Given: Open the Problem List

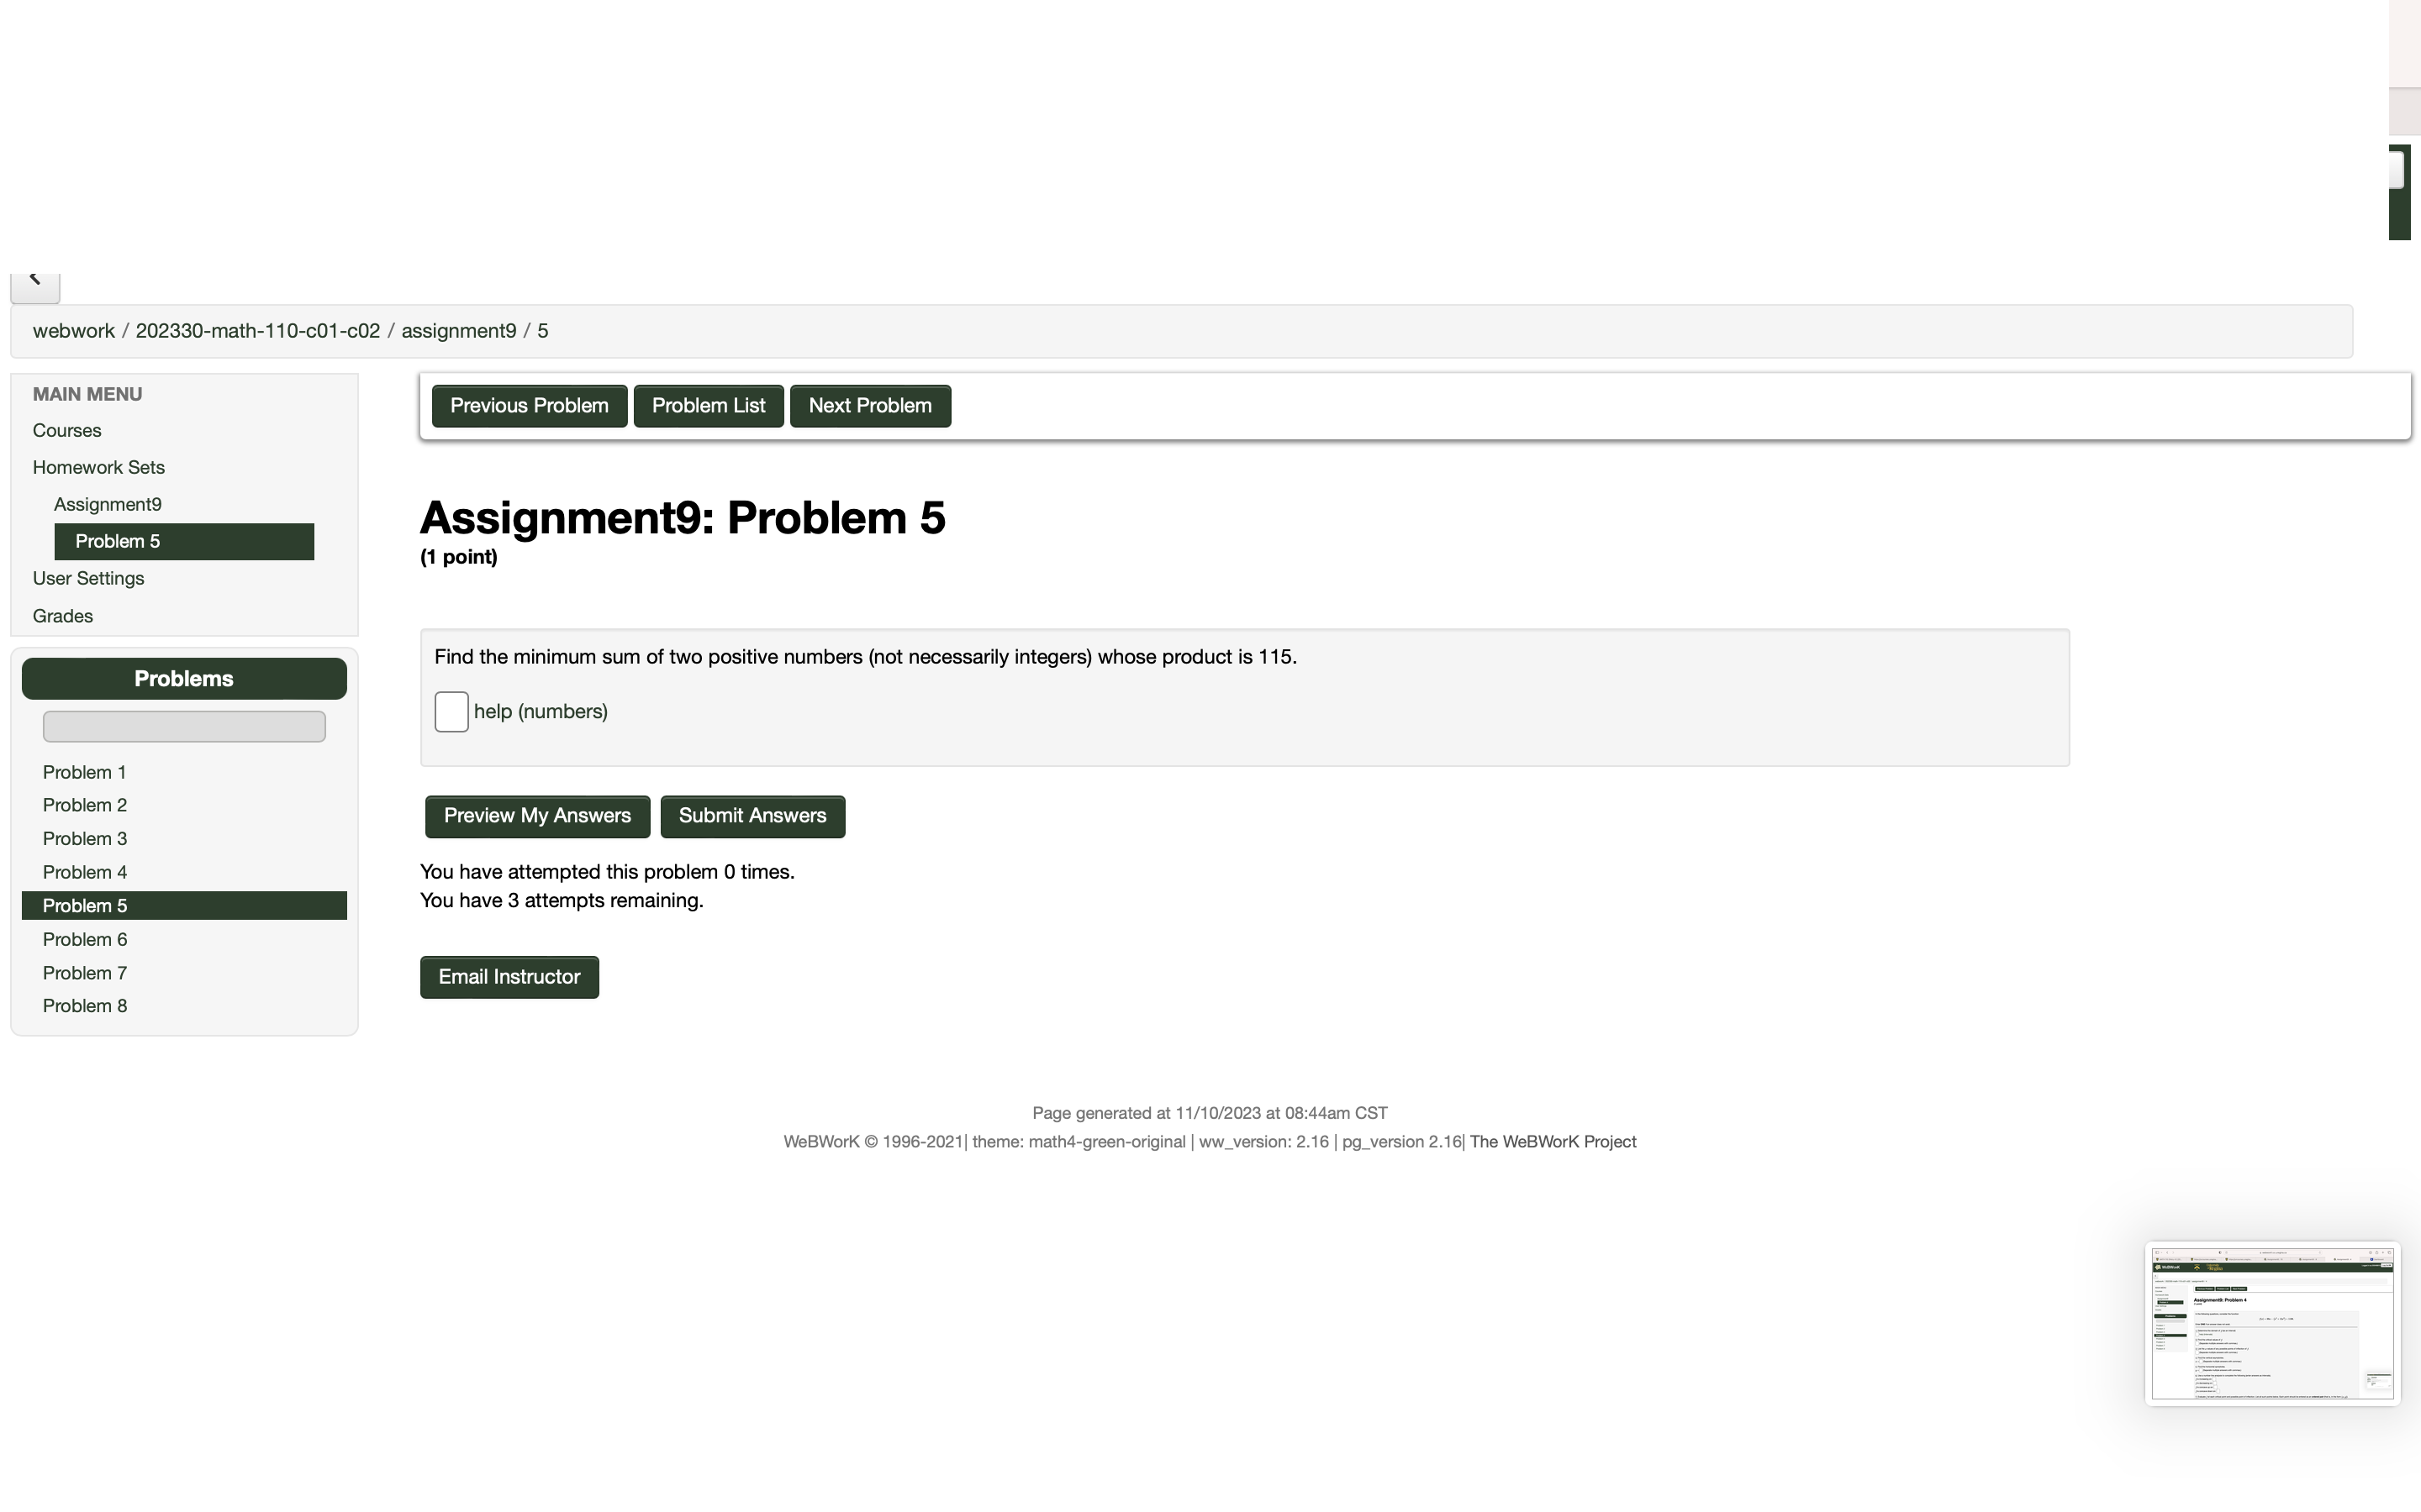Looking at the screenshot, I should (x=709, y=405).
